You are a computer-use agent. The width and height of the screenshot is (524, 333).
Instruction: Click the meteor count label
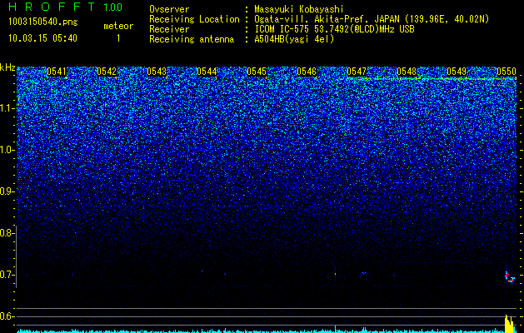coord(118,26)
